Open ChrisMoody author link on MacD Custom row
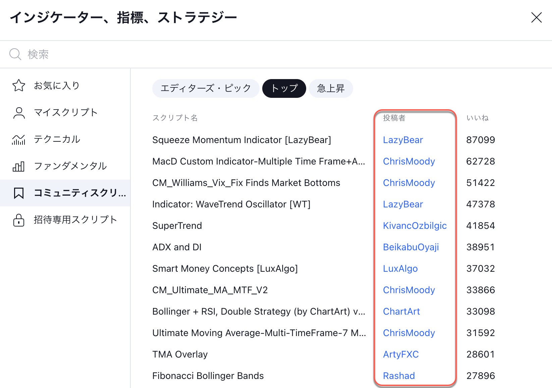Viewport: 552px width, 388px height. click(409, 161)
